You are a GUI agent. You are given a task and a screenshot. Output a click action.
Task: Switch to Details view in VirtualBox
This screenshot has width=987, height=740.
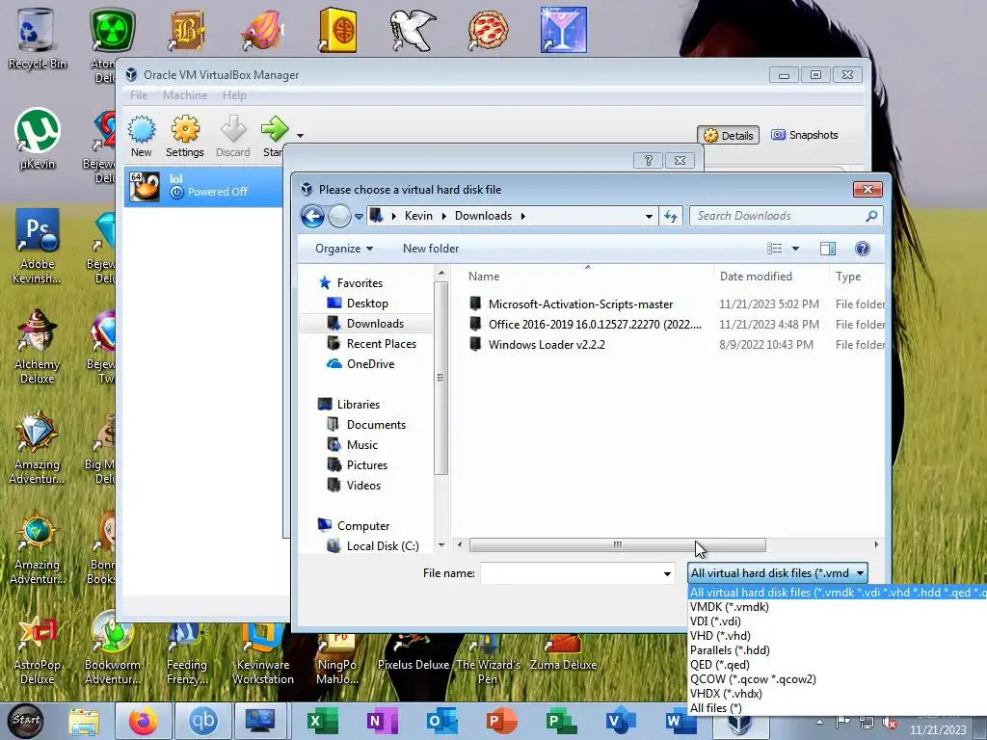coord(729,135)
